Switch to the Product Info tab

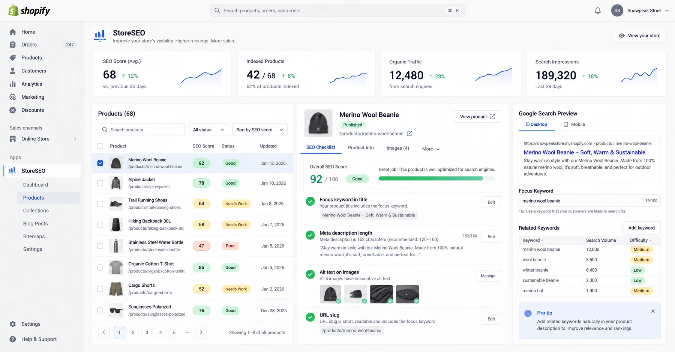pos(361,147)
